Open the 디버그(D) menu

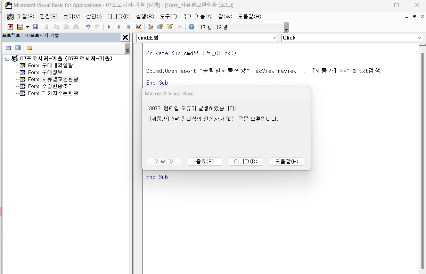pos(119,17)
